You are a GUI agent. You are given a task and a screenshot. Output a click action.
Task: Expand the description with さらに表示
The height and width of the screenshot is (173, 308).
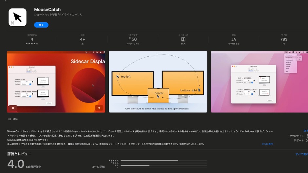click(267, 144)
